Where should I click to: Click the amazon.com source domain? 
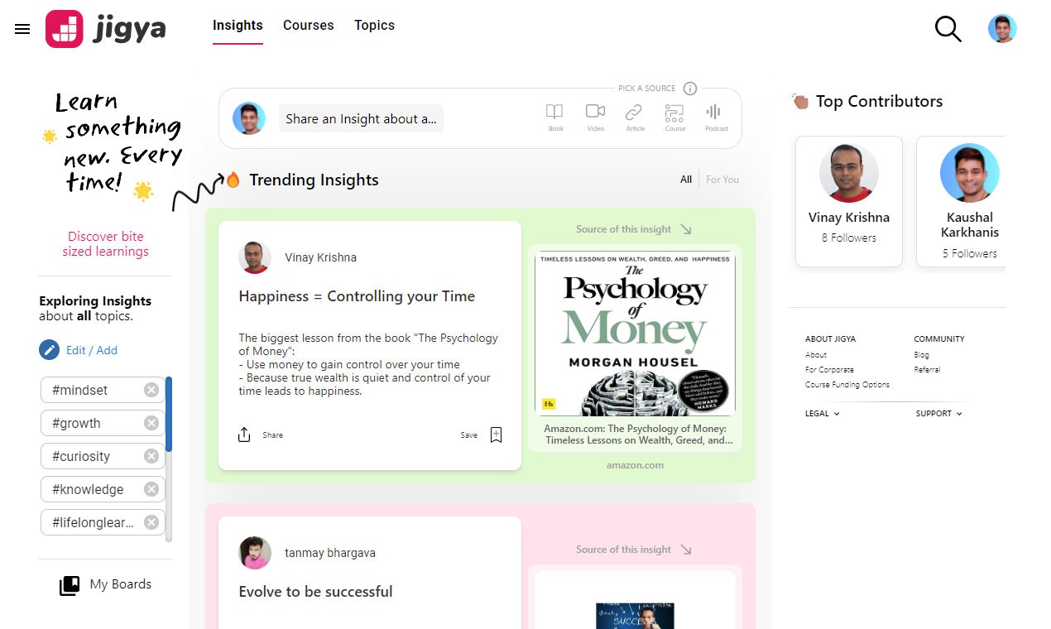635,465
